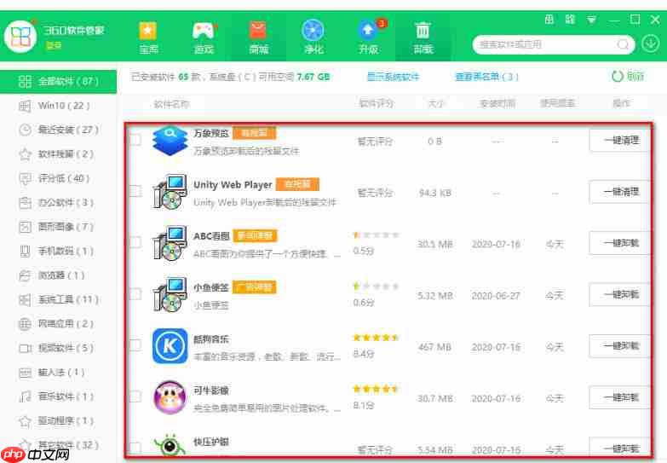Click 一键卸载 button for ABC看图
This screenshot has width=667, height=463.
coord(620,243)
